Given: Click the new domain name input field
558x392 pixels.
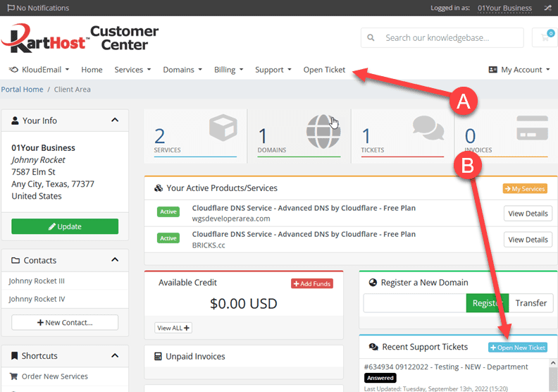Looking at the screenshot, I should click(x=414, y=303).
